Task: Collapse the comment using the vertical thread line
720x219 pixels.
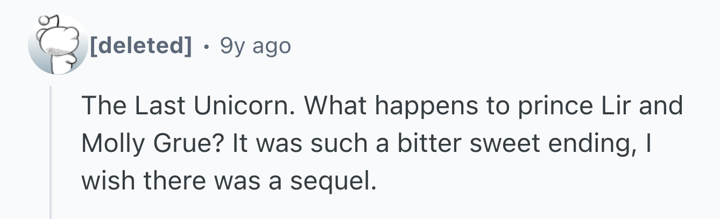Action: point(51,152)
